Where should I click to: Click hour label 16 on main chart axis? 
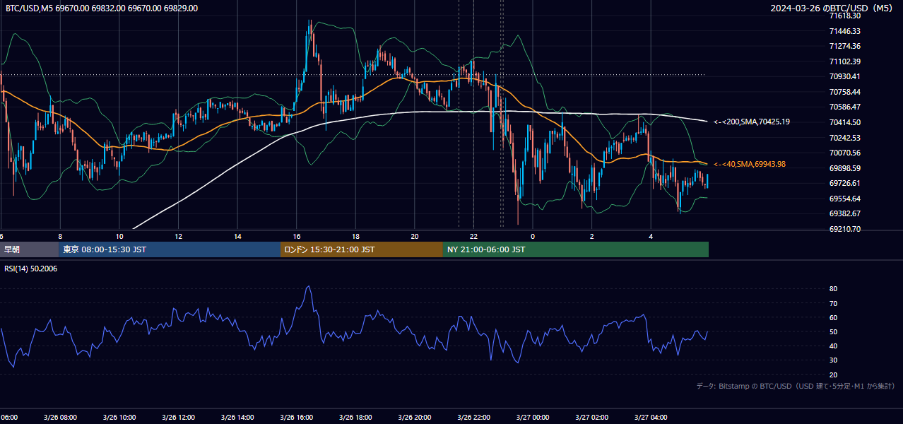click(297, 236)
